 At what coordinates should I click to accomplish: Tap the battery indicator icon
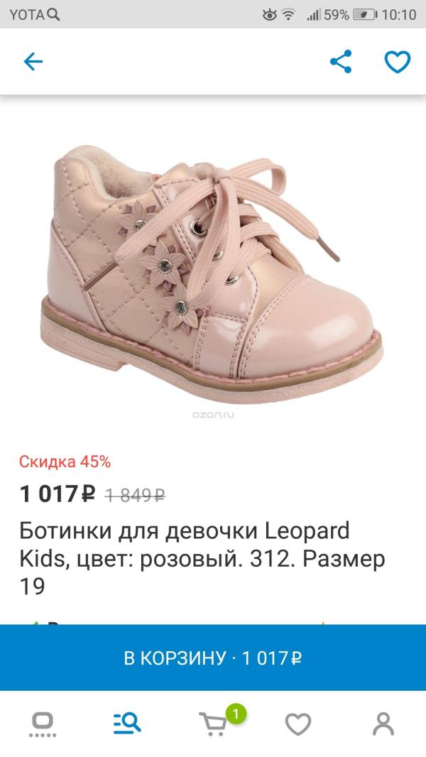point(365,14)
